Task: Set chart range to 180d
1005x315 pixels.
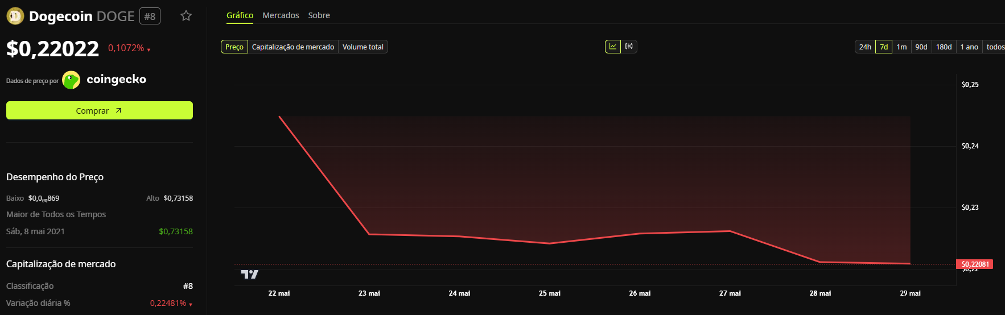Action: pos(944,47)
